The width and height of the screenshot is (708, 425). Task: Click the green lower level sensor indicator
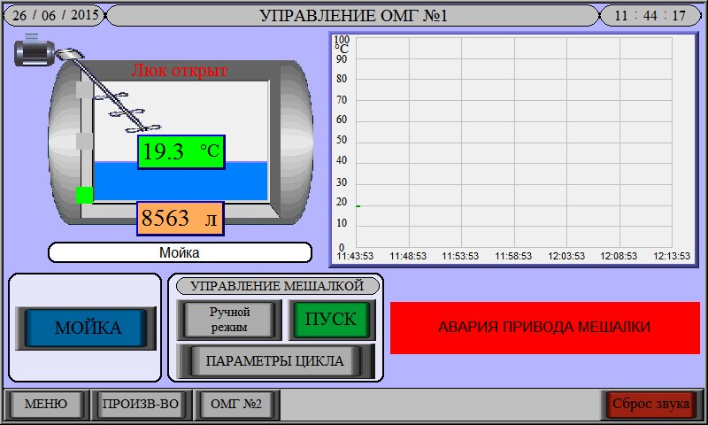[84, 195]
